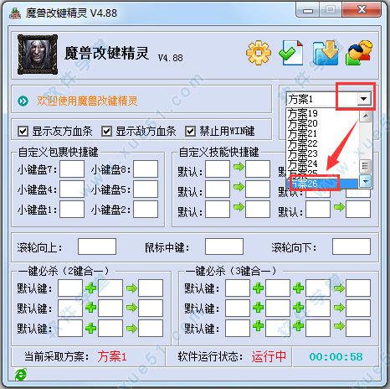Click the 小键盘1 hotkey field

pyautogui.click(x=72, y=209)
